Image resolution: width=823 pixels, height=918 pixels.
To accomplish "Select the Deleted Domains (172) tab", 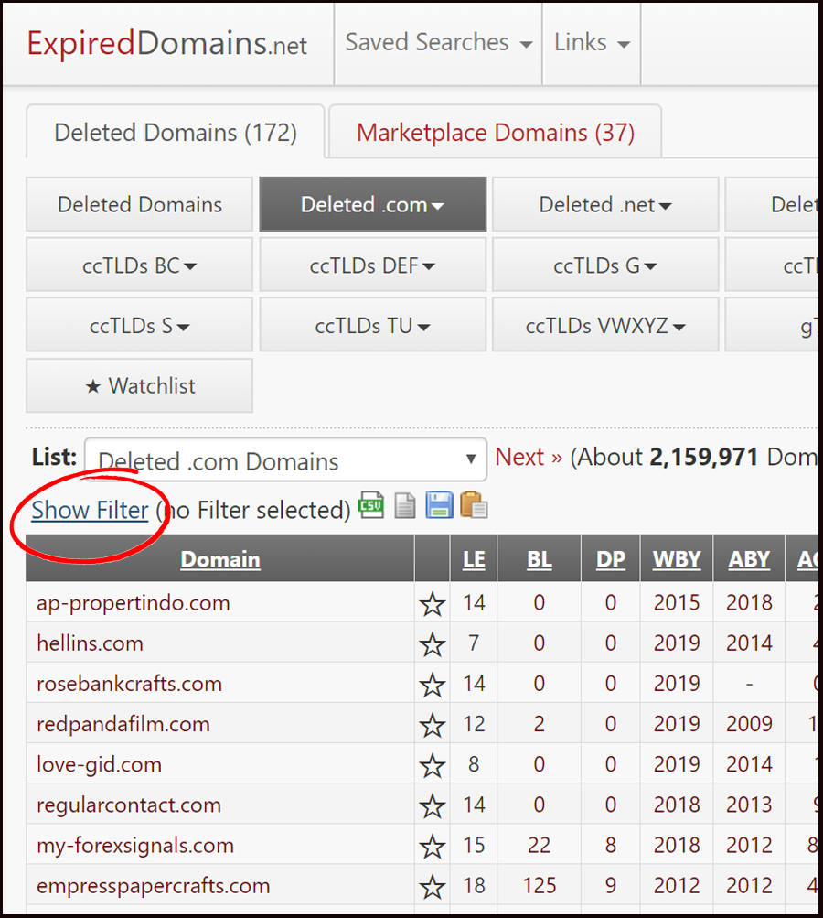I will click(176, 133).
